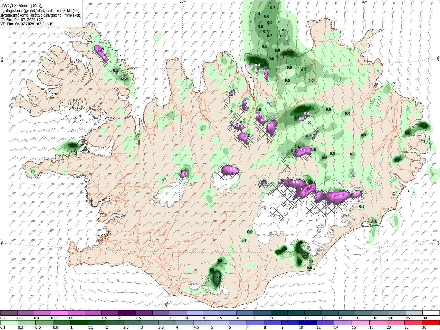This screenshot has height=330, width=440.
Task: Pick the dusty plum 0.2 swatch in snow legend
Action: 9,313
